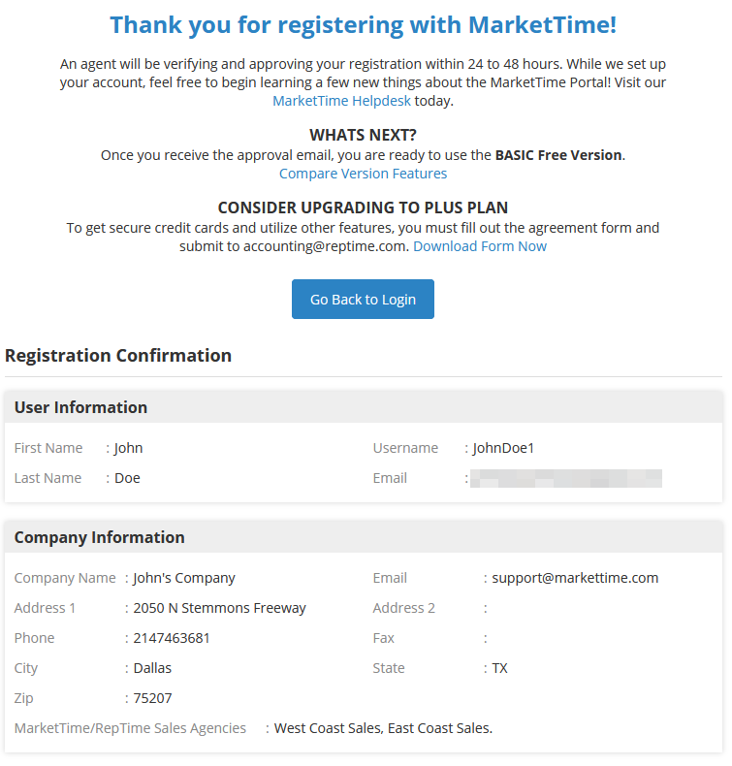Click the city value 'Dallas'
This screenshot has width=732, height=766.
[152, 668]
